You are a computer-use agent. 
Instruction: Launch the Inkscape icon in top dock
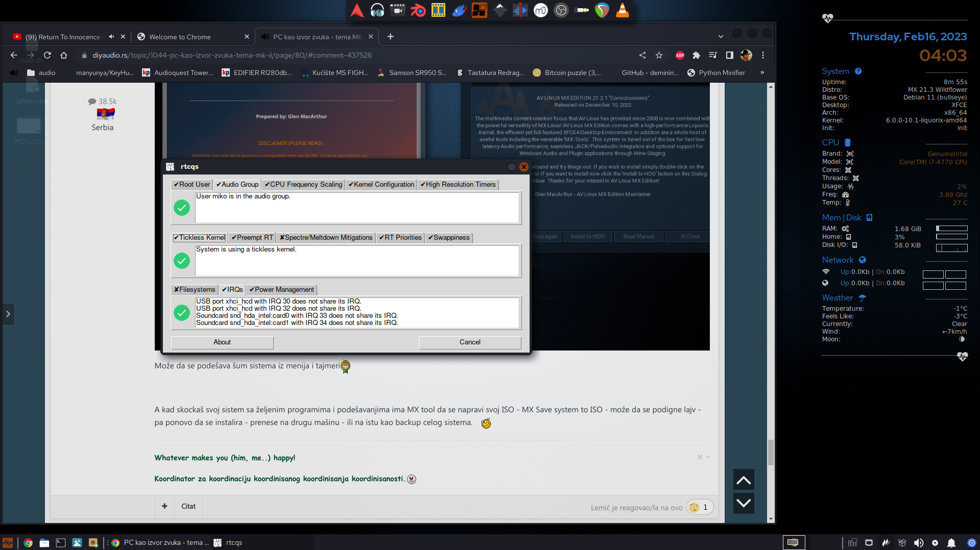tap(500, 10)
